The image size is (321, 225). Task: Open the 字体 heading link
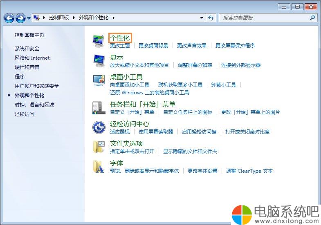117,163
